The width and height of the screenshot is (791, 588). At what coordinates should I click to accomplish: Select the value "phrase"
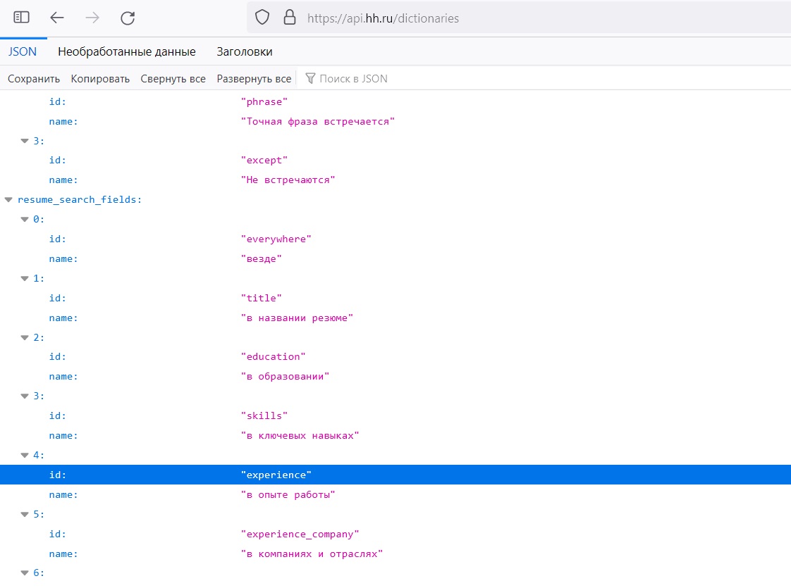click(x=264, y=102)
